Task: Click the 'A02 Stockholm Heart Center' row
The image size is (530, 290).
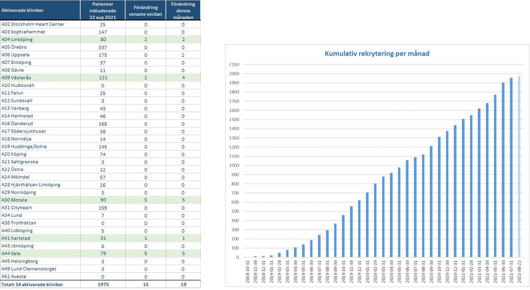Action: click(x=100, y=24)
